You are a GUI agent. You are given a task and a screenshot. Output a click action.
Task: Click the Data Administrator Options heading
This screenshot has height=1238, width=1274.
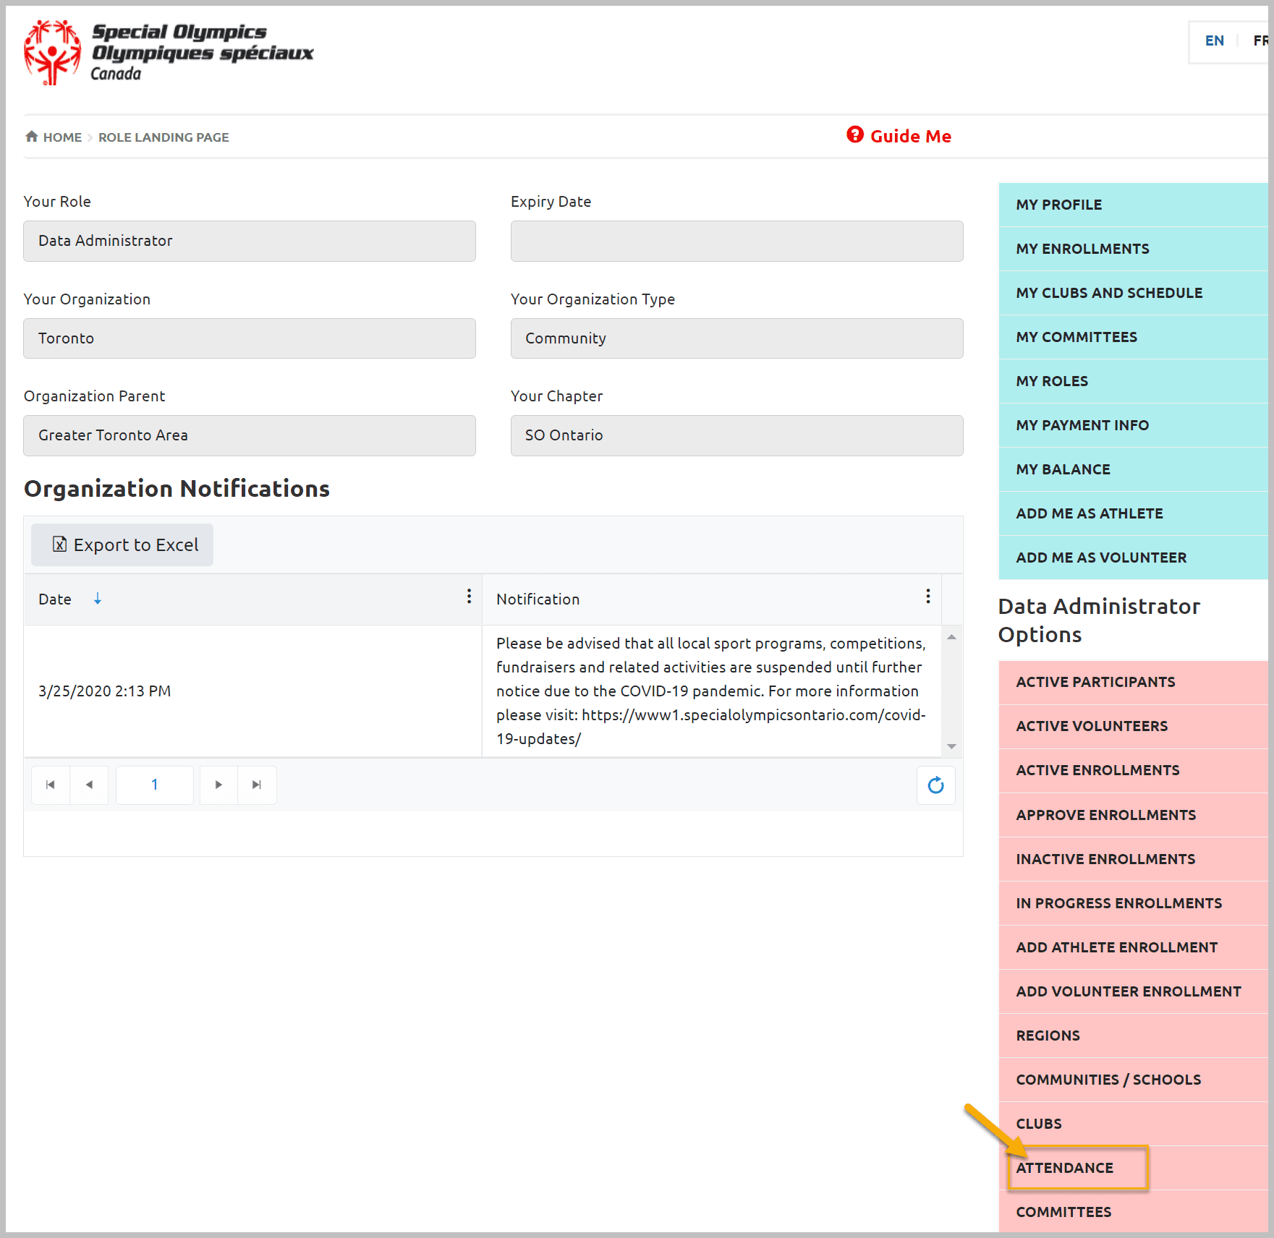coord(1099,620)
